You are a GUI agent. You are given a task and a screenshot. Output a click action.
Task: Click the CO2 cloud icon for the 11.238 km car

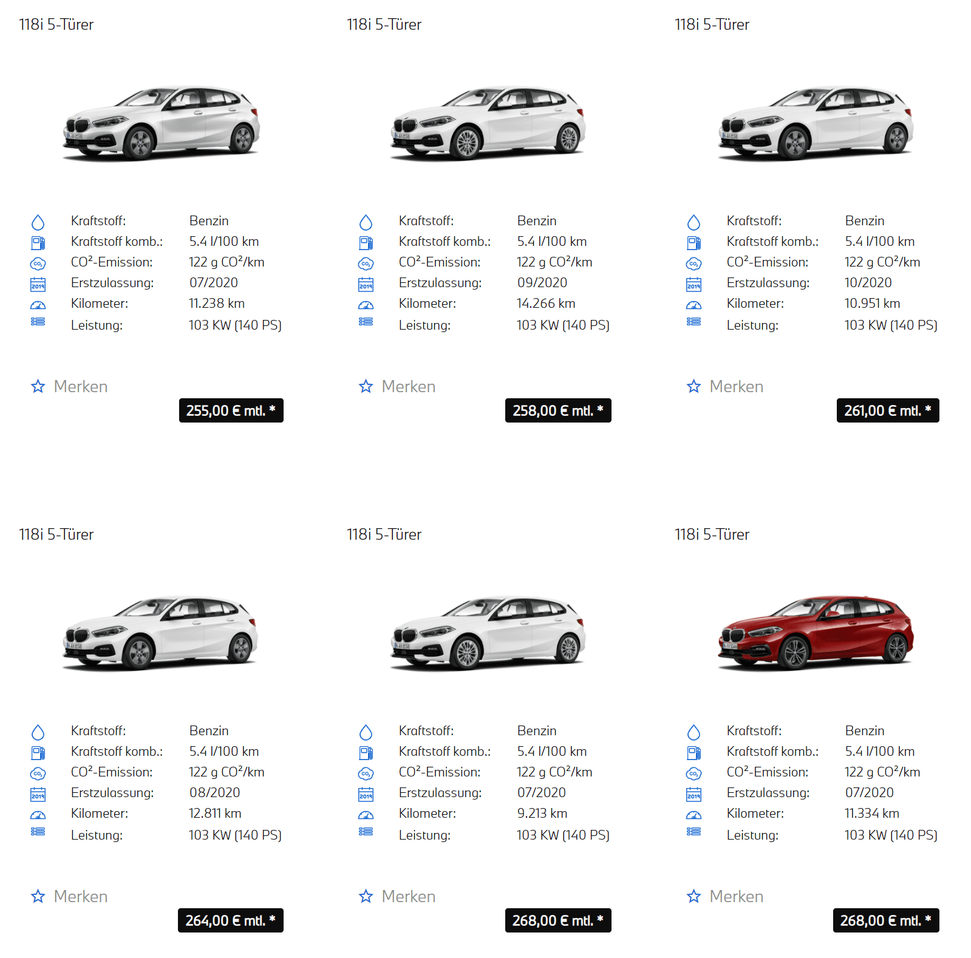38,263
